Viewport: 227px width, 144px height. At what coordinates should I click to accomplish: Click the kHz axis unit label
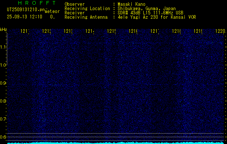(4, 30)
